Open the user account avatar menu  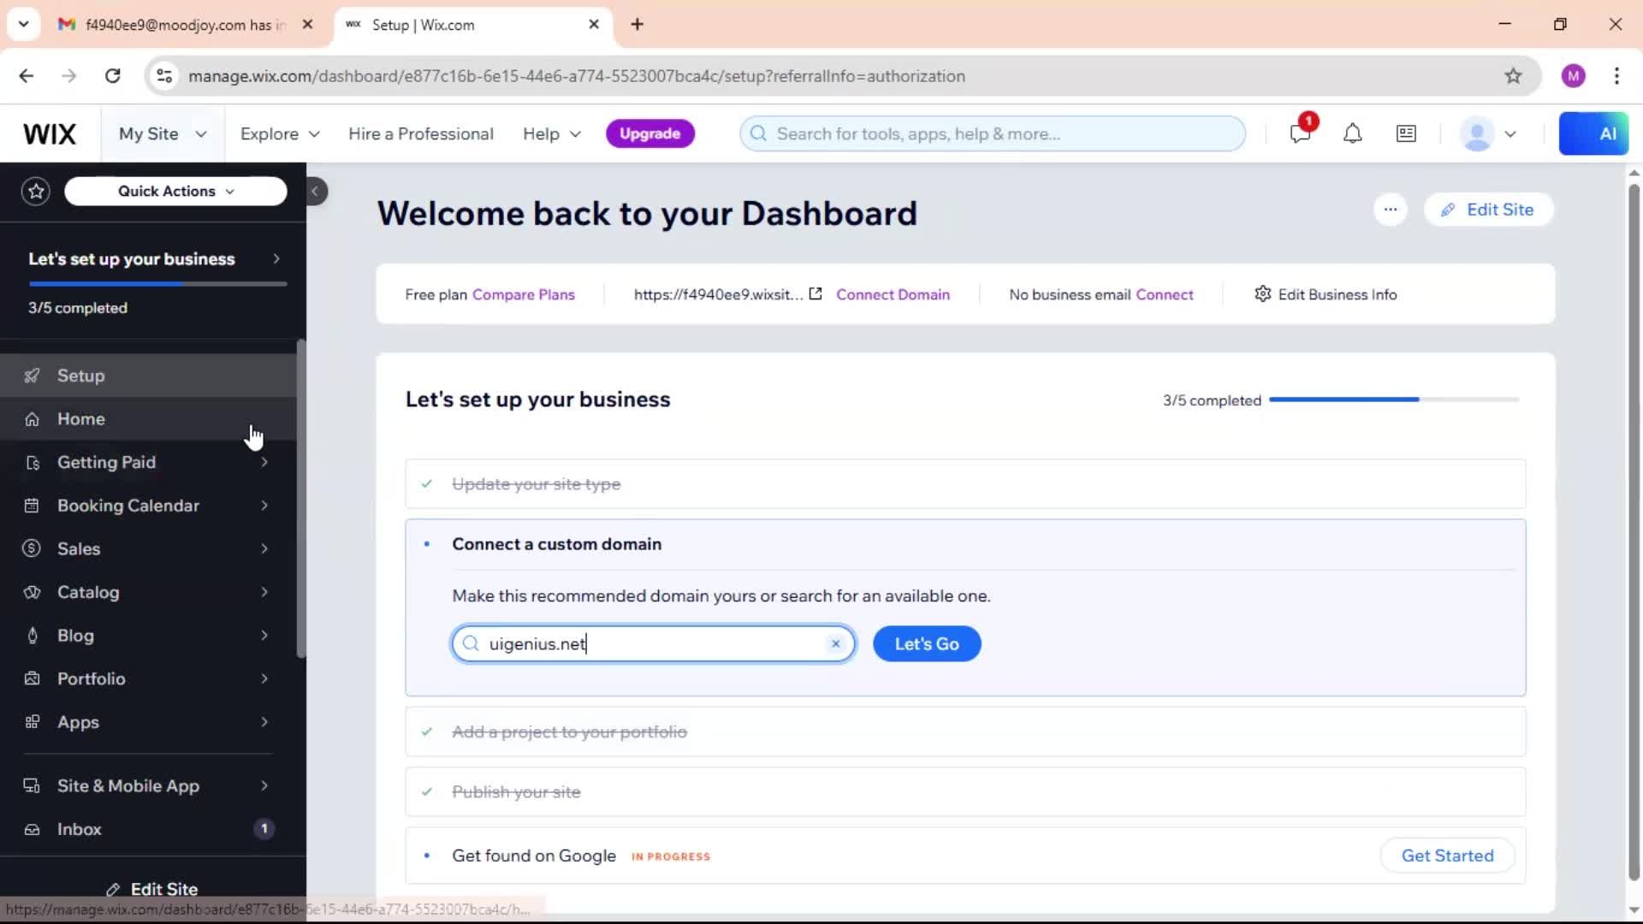(1489, 134)
